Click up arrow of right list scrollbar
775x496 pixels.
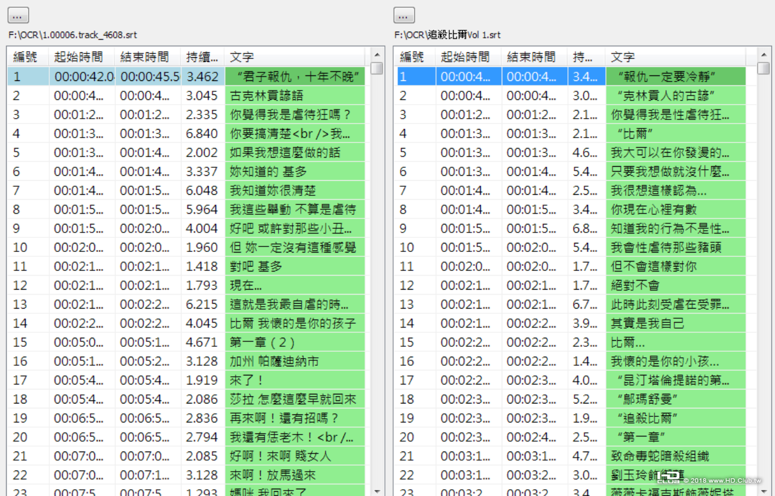763,55
